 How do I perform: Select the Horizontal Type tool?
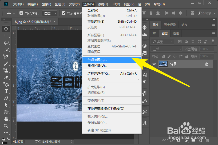point(6,91)
